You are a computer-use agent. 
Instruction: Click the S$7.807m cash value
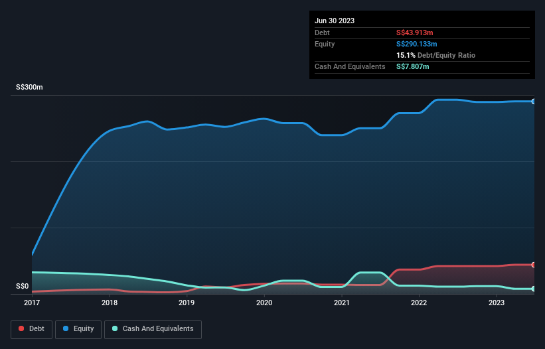pyautogui.click(x=413, y=66)
